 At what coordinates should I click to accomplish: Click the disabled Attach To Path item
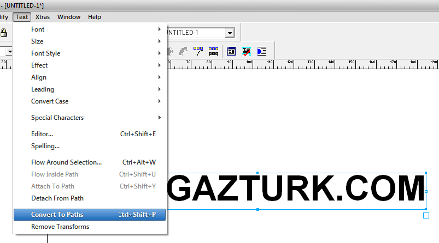(90, 186)
